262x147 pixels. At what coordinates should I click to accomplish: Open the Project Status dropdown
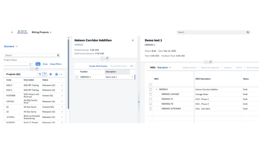coord(18,64)
